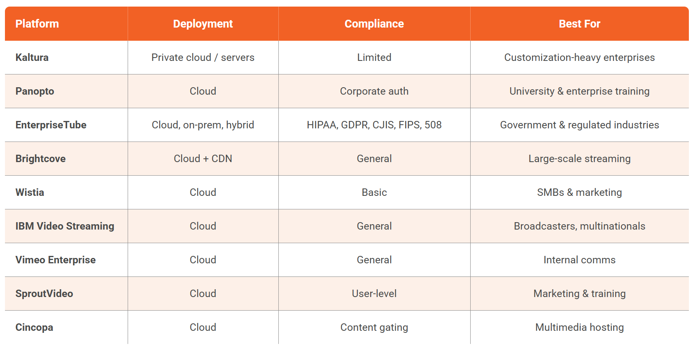Click the EnterpriseTube platform name

pos(51,125)
